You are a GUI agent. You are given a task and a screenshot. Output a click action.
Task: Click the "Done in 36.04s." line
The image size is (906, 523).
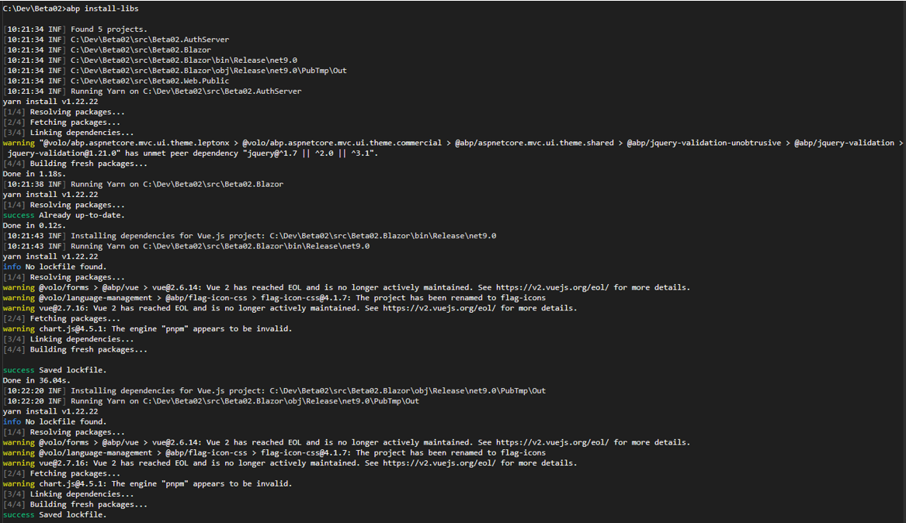coord(36,380)
